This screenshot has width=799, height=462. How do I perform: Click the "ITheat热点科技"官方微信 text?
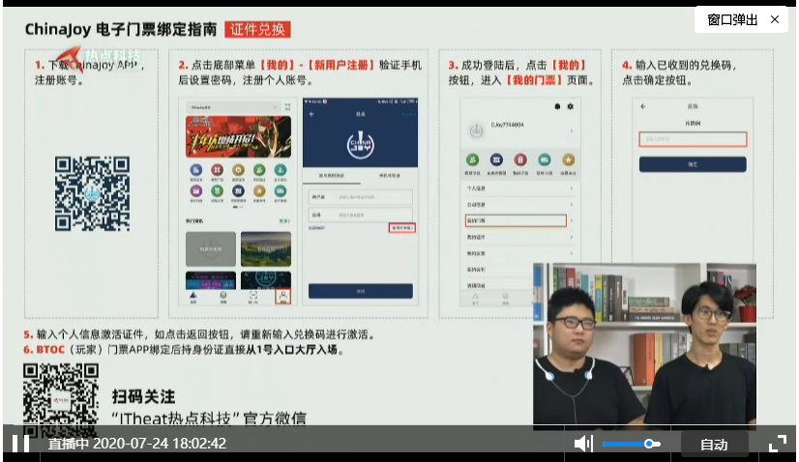[x=210, y=419]
